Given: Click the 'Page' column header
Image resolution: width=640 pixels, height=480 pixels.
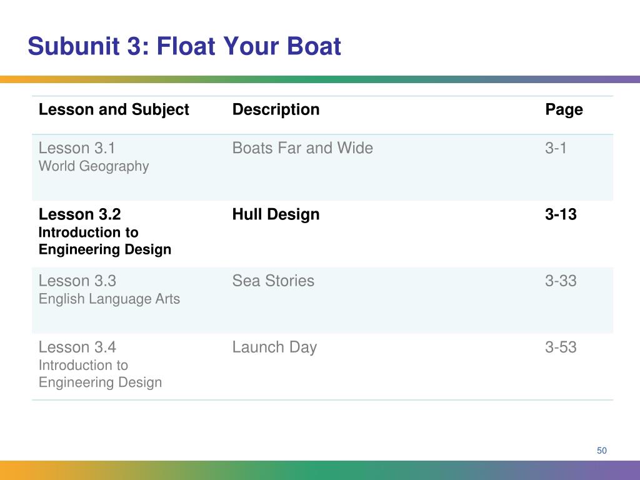Looking at the screenshot, I should point(564,110).
